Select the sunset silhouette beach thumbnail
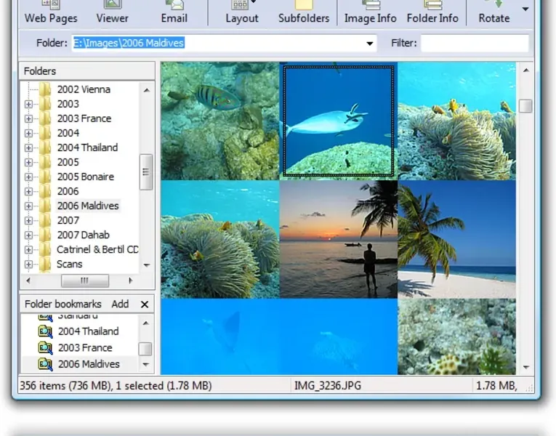 coord(338,239)
